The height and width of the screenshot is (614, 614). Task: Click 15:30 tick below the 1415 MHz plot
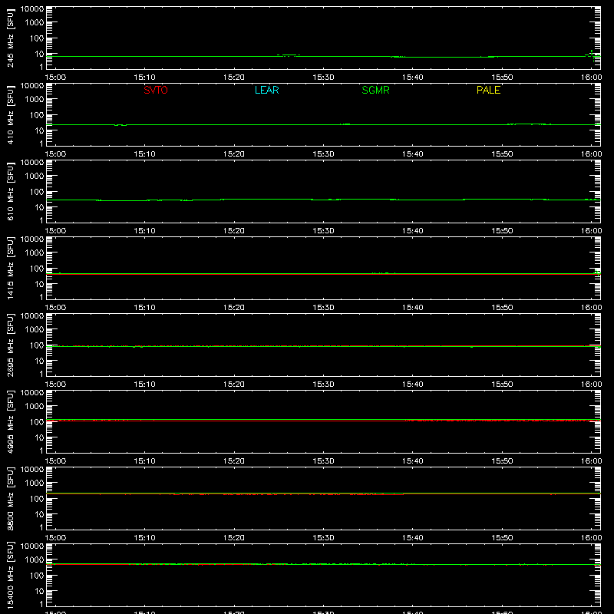pos(323,308)
